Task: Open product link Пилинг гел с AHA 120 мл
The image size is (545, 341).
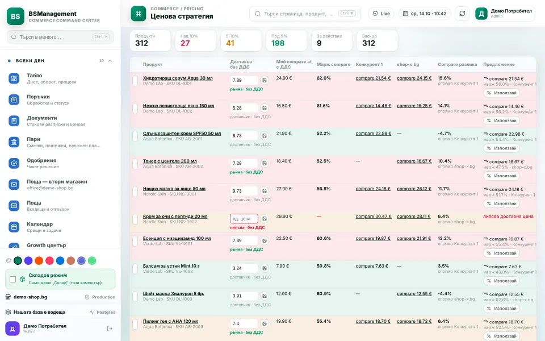Action: pyautogui.click(x=170, y=321)
